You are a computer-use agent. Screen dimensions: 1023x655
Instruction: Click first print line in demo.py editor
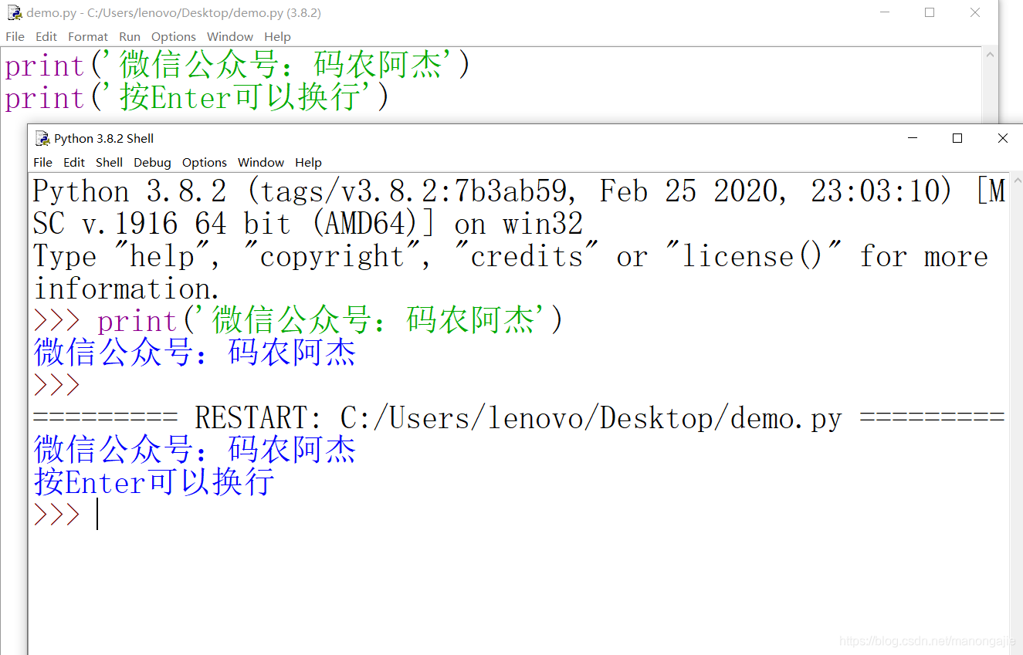tap(237, 66)
